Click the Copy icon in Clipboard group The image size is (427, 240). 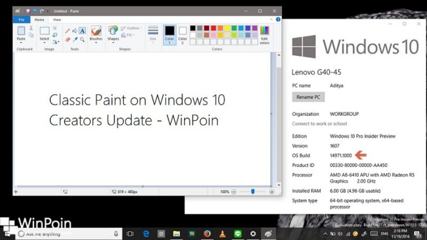pyautogui.click(x=31, y=35)
